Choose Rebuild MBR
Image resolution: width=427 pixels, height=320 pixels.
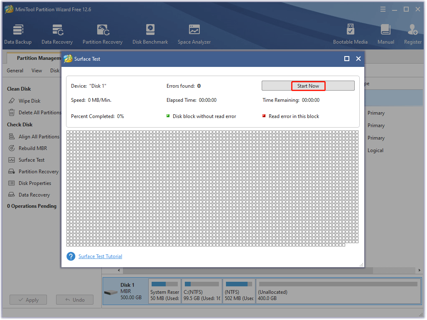coord(33,148)
